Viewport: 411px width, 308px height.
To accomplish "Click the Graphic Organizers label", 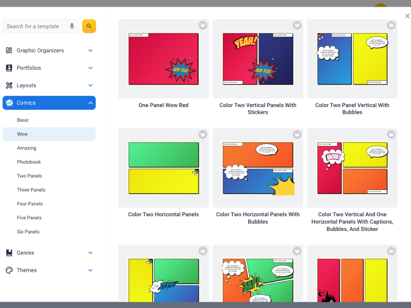I will tap(41, 50).
